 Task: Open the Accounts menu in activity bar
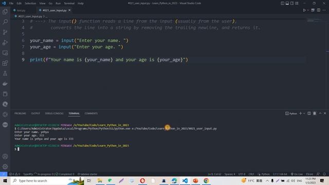coord(5,156)
